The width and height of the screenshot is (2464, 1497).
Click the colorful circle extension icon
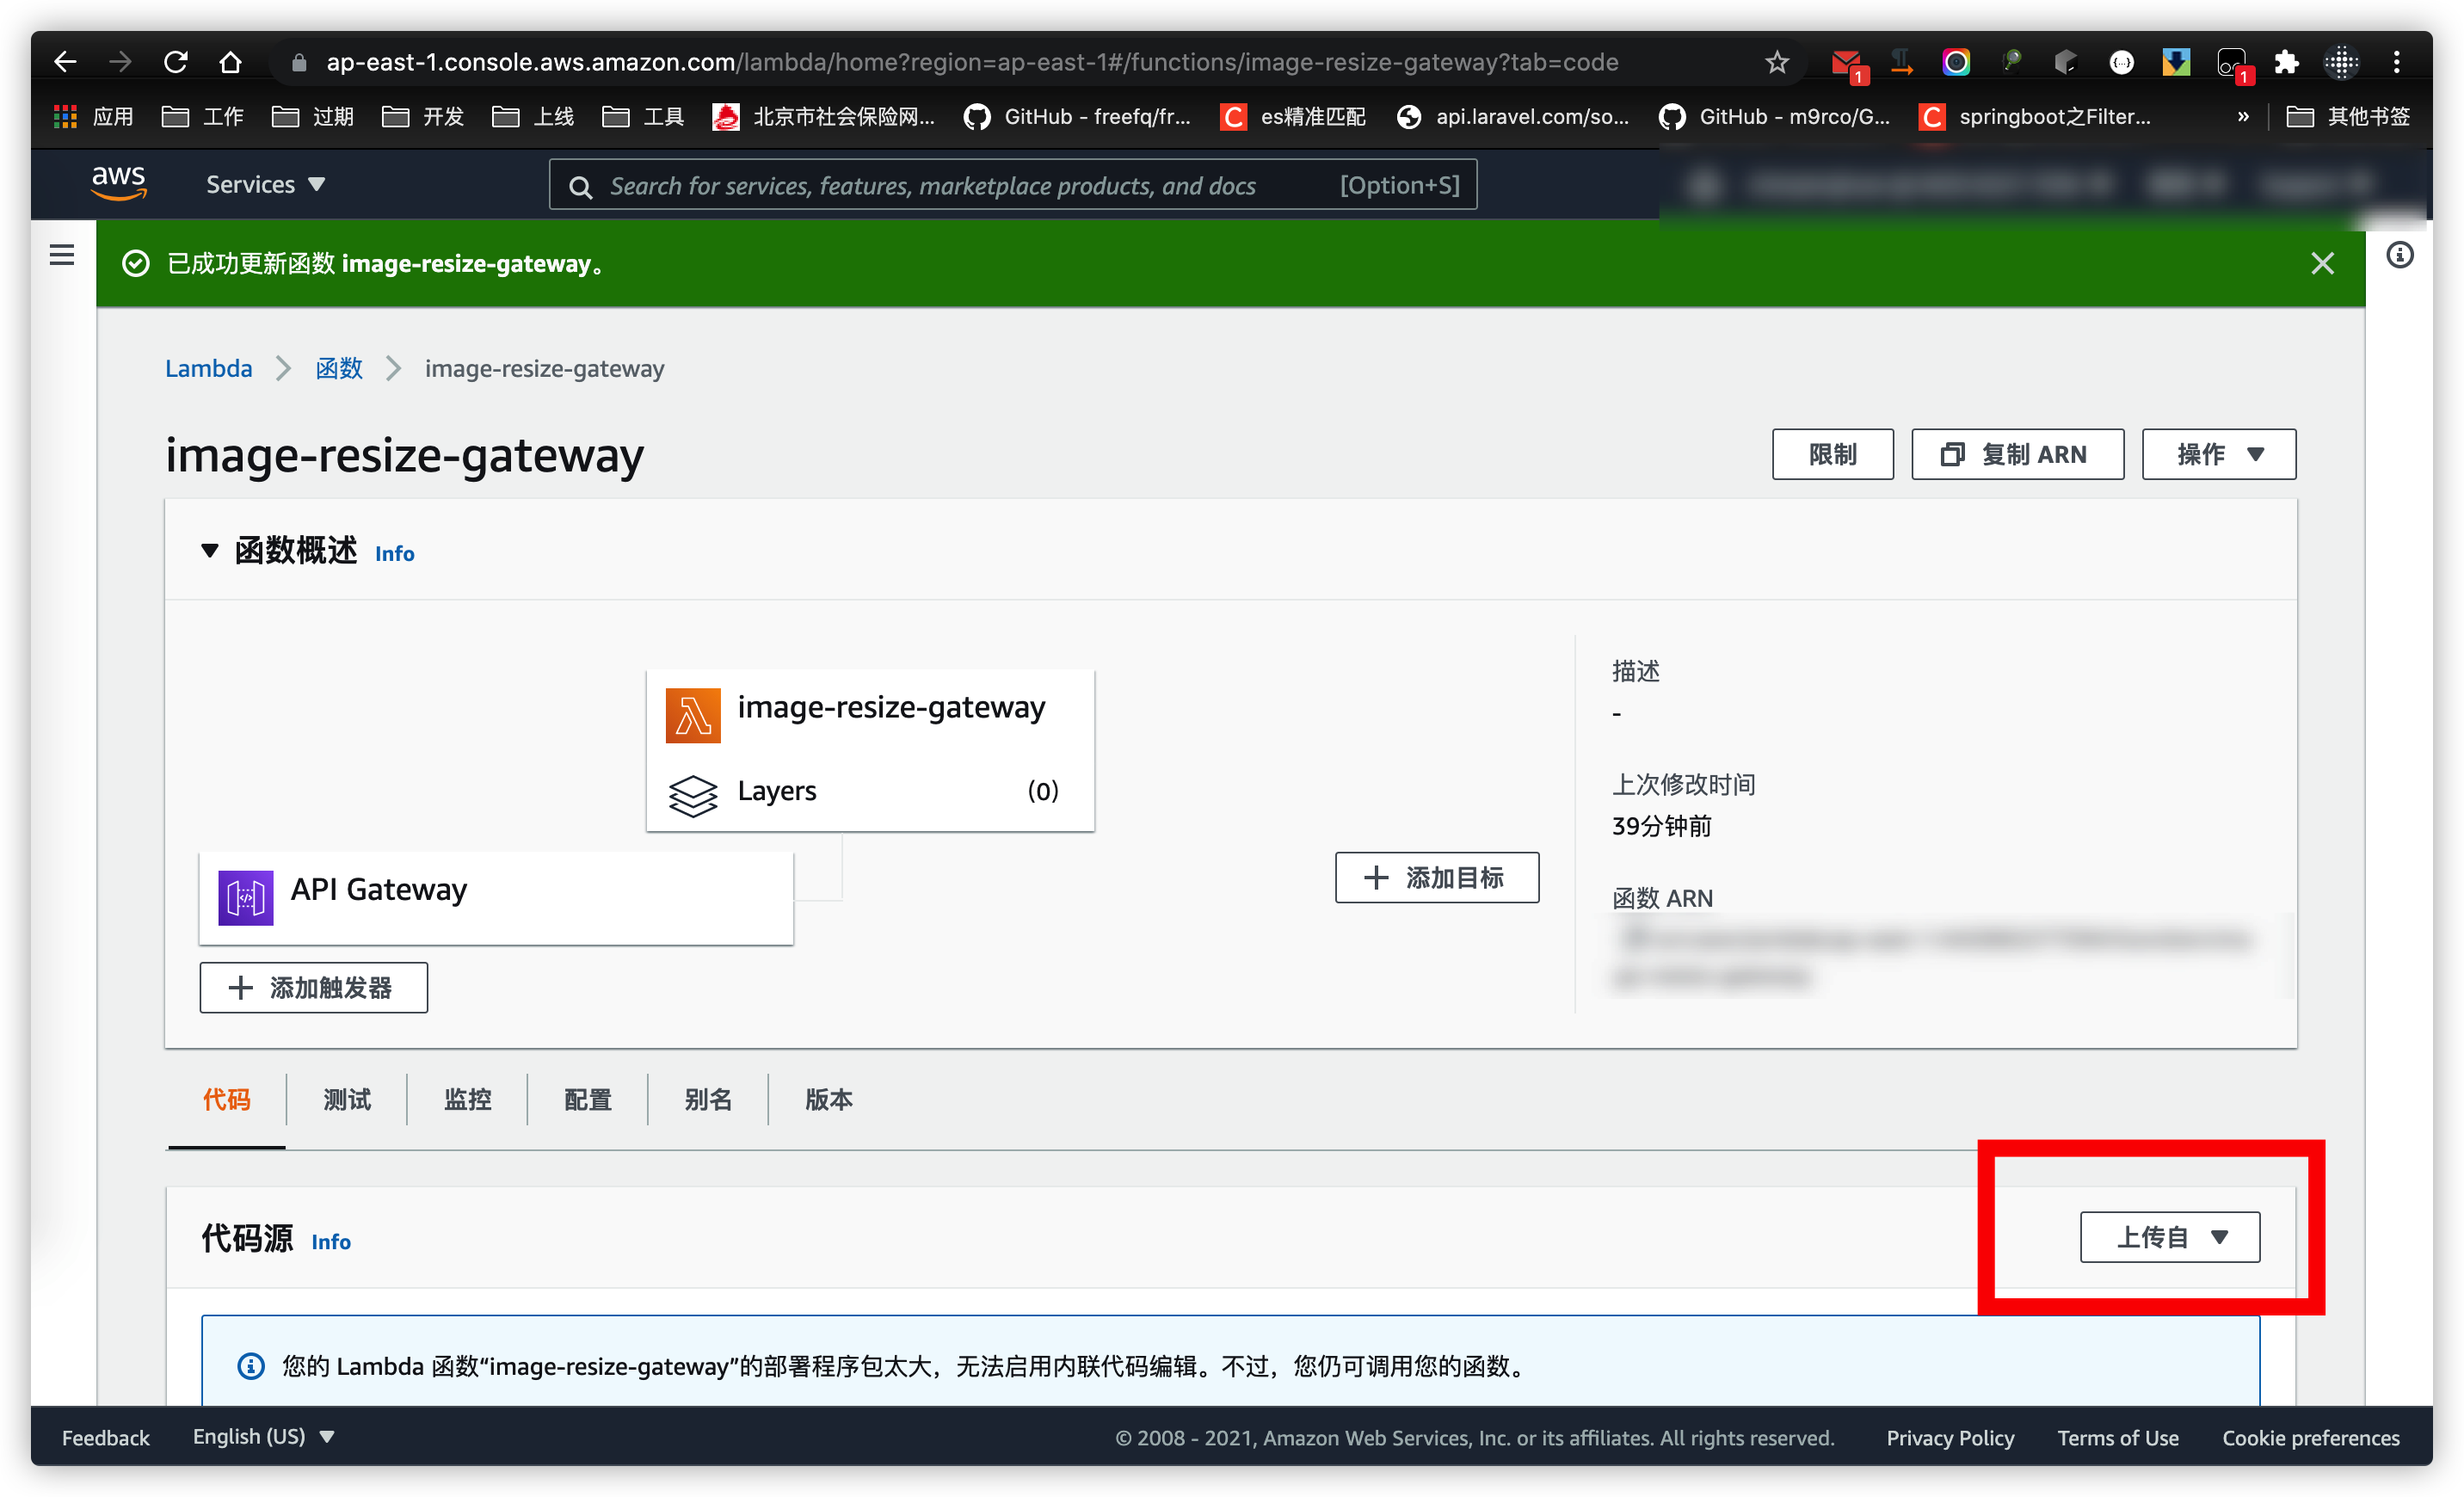point(1956,62)
